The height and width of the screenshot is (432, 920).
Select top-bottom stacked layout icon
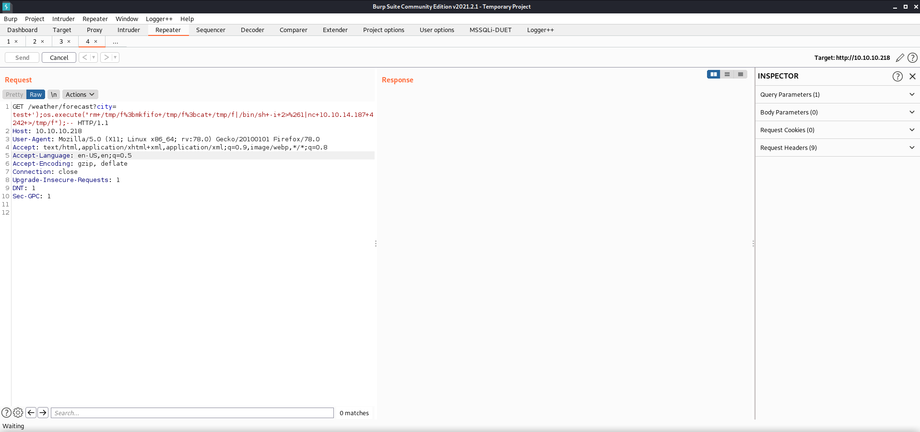pyautogui.click(x=727, y=74)
